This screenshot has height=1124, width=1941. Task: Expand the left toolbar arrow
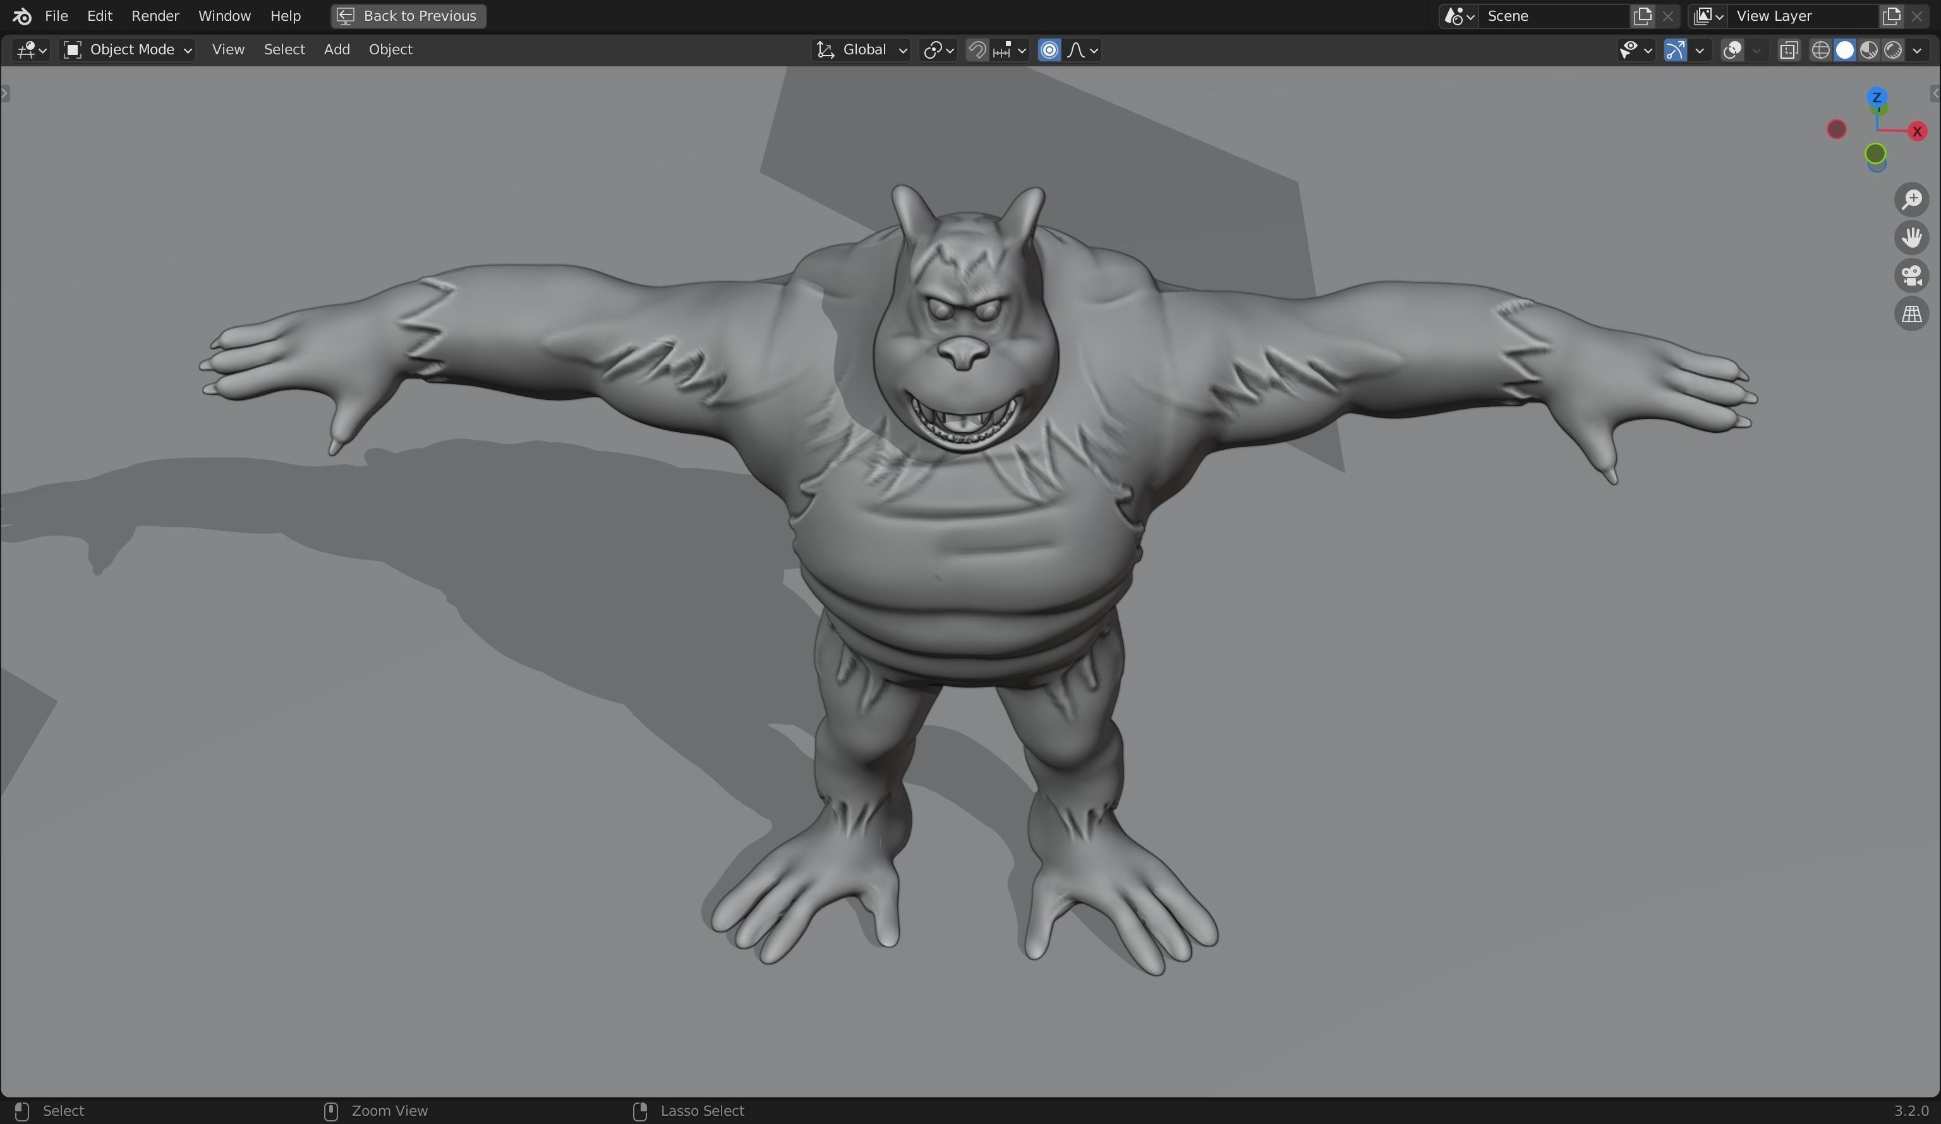point(4,94)
